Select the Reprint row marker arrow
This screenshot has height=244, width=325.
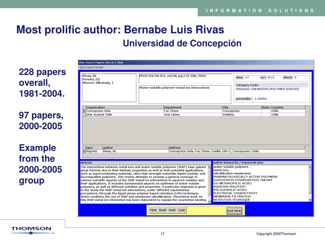tap(84, 151)
